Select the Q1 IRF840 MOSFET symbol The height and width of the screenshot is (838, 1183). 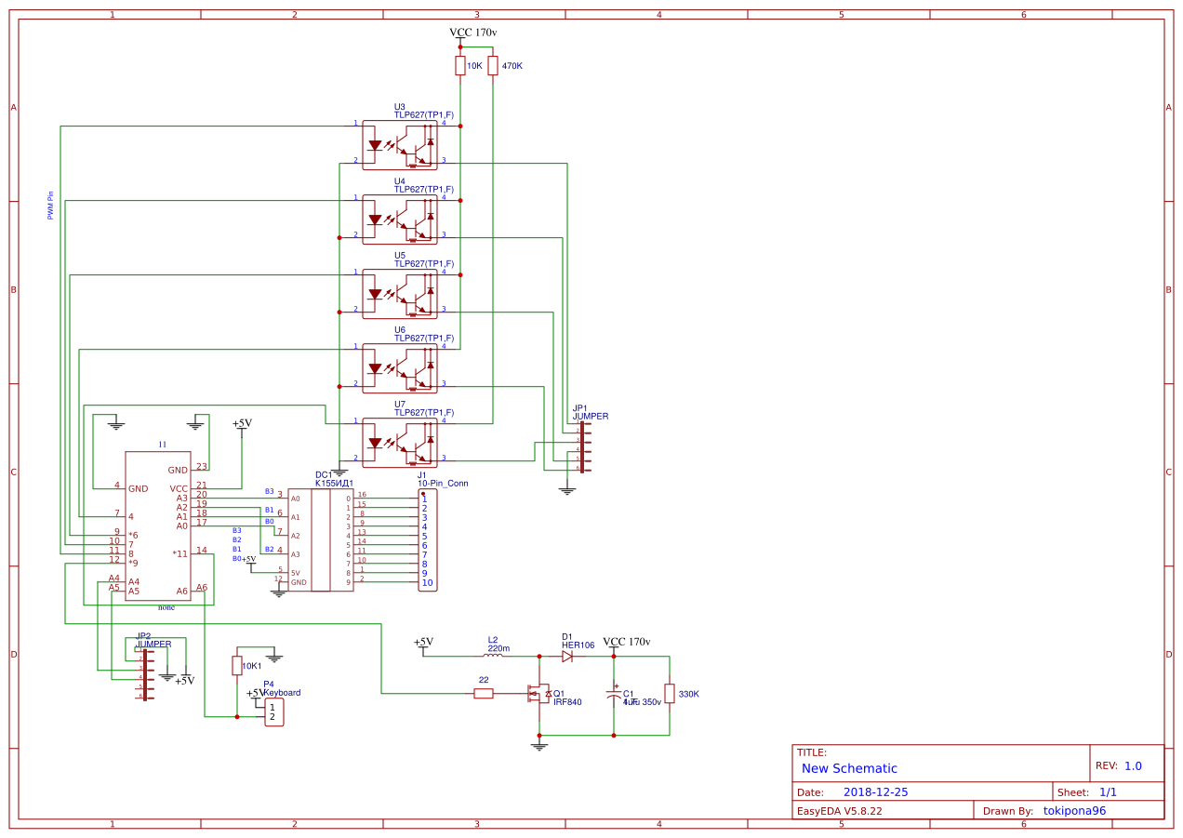pos(538,694)
